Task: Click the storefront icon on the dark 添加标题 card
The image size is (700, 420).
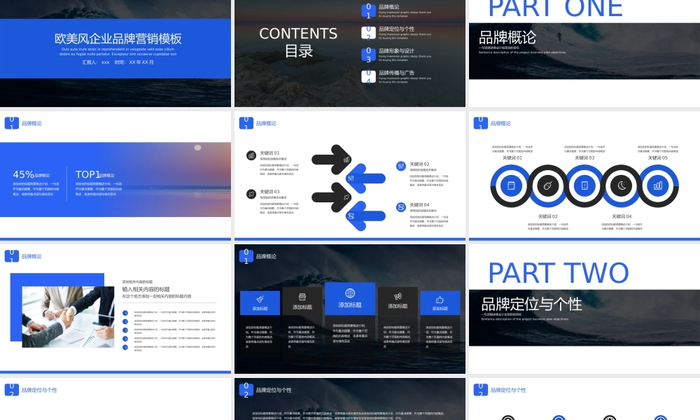Action: 302,297
